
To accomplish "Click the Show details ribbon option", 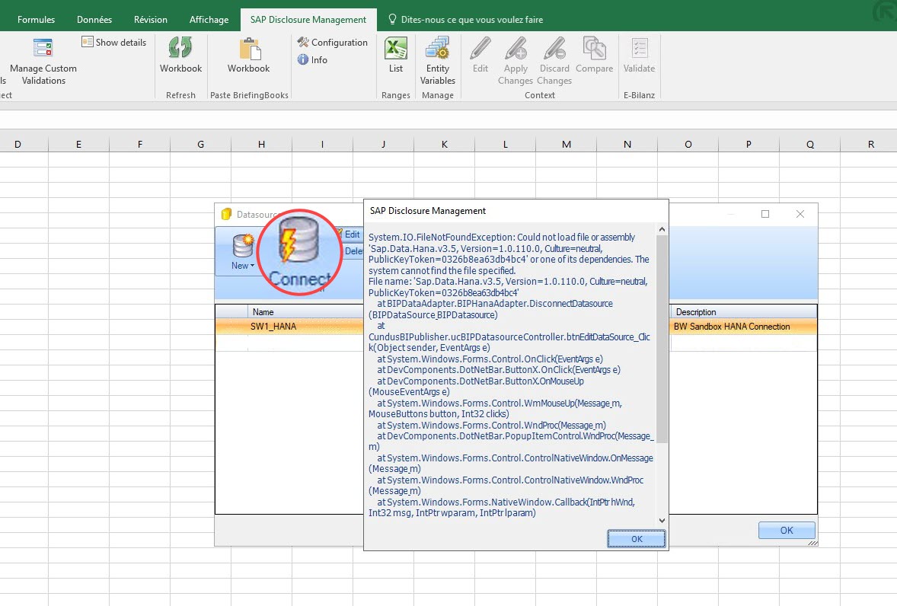I will tap(114, 43).
